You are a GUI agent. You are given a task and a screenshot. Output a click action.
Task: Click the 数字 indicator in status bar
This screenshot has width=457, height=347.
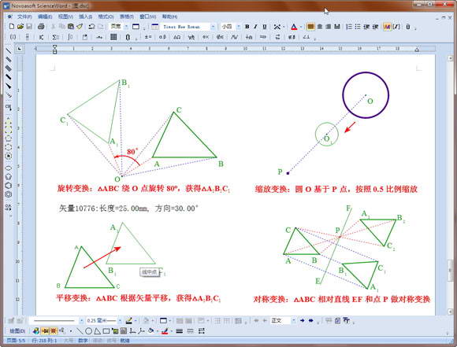tap(83, 340)
